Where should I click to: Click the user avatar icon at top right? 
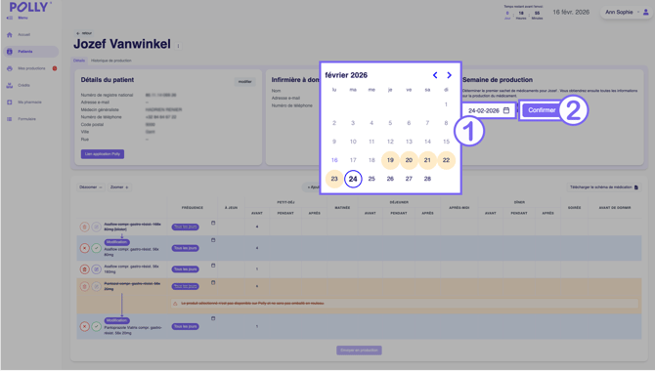tap(646, 12)
